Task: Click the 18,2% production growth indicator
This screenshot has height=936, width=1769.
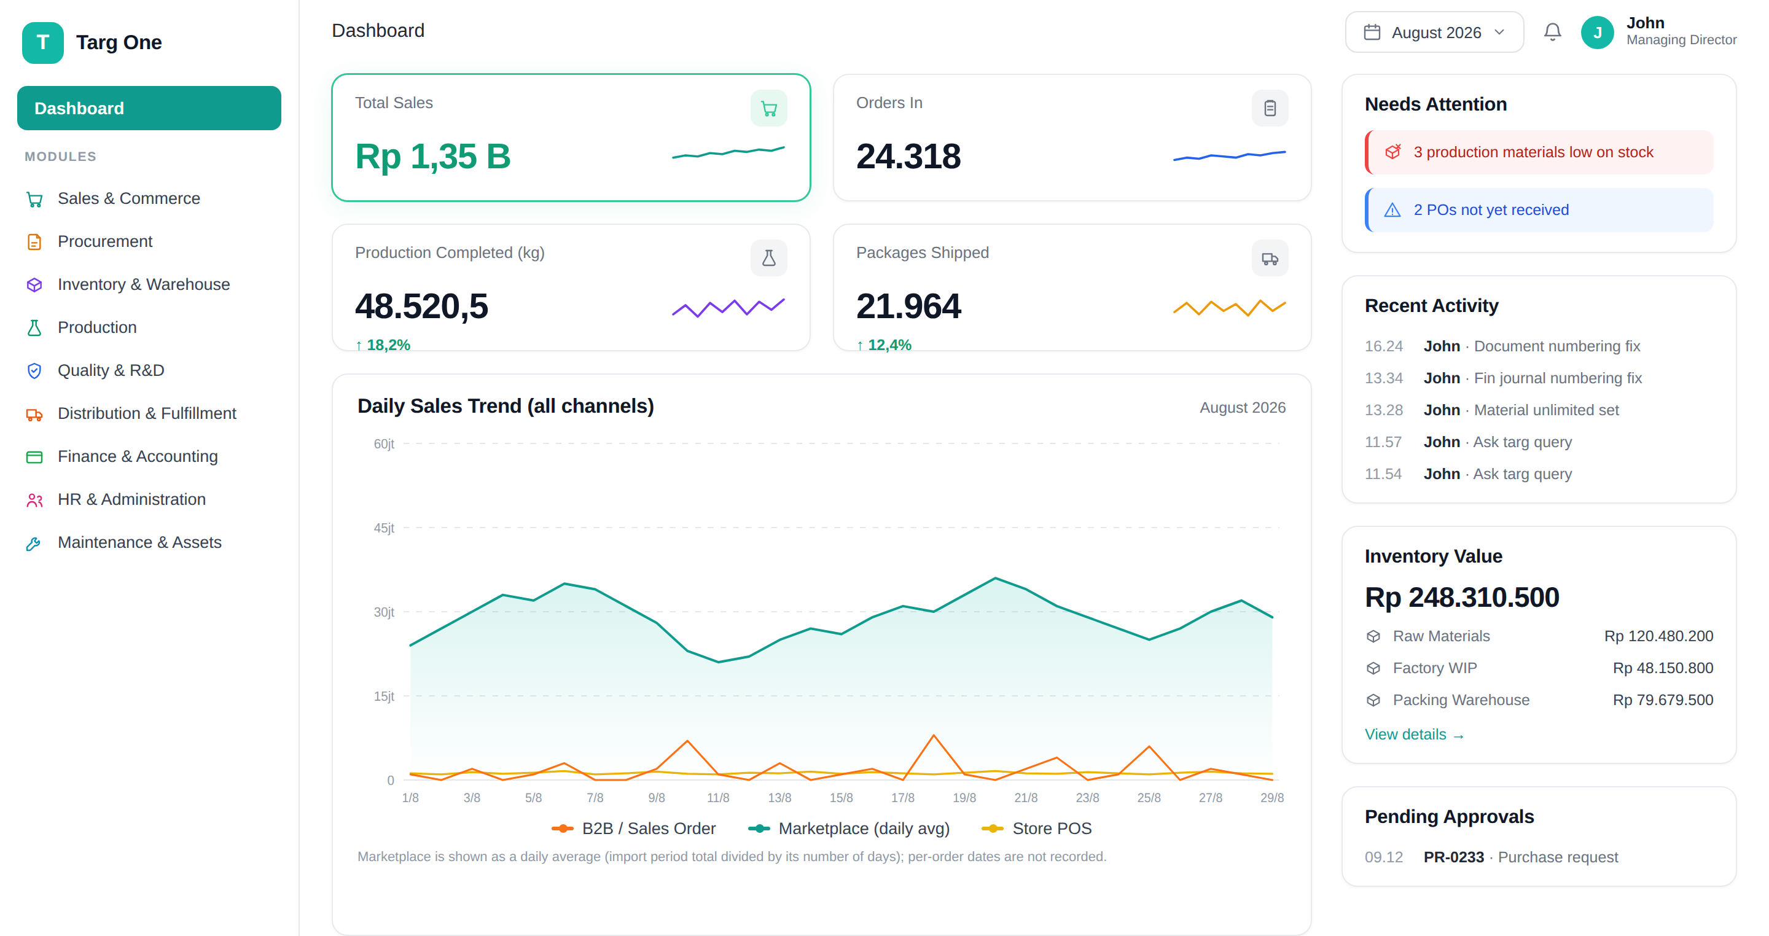Action: point(383,345)
